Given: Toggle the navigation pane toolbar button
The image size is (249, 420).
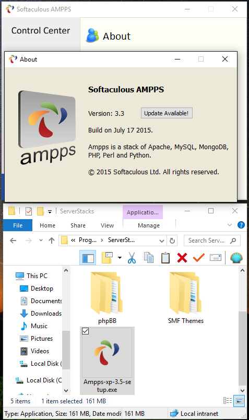Looking at the screenshot, I should [88, 258].
